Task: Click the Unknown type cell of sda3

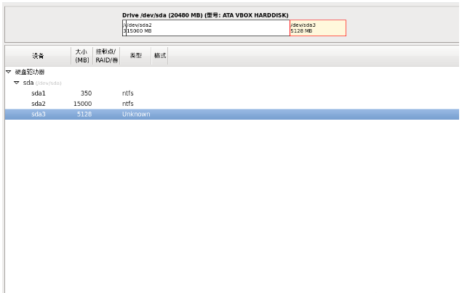Action: pyautogui.click(x=136, y=115)
